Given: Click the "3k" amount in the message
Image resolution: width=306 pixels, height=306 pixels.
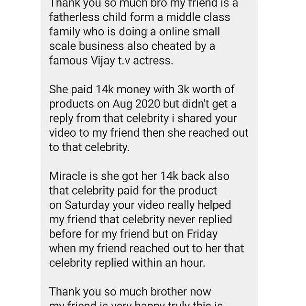Looking at the screenshot, I should coord(183,89).
